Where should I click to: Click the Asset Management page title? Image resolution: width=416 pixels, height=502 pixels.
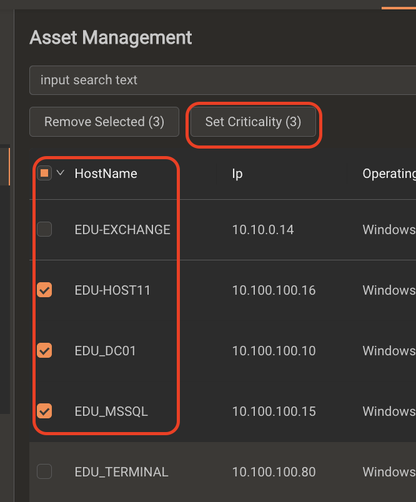pos(111,37)
